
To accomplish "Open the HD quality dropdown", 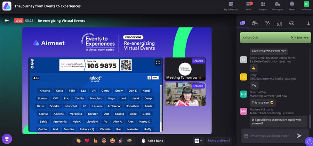I will (199, 141).
